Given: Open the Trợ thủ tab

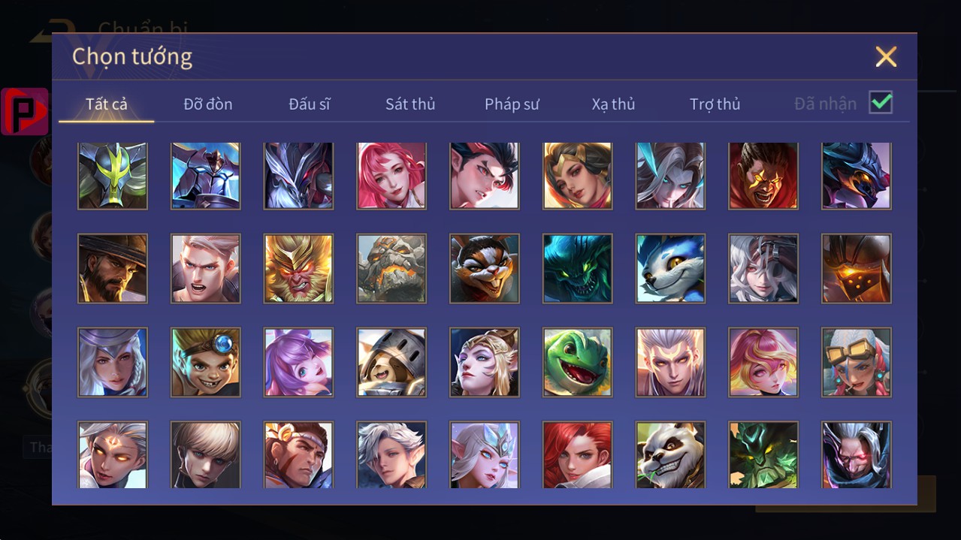Looking at the screenshot, I should coord(715,104).
